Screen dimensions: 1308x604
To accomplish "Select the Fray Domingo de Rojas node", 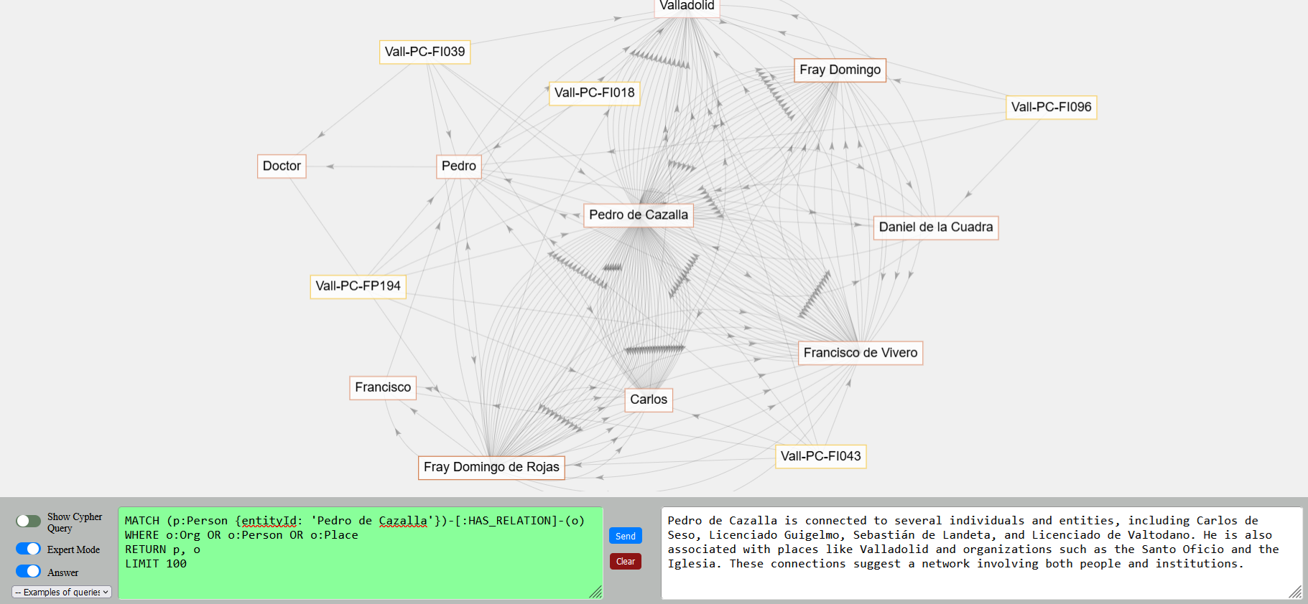I will (x=491, y=467).
